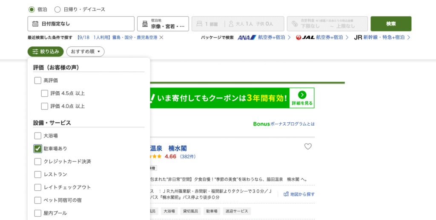
Task: Open the rooms and guests selector
Action: (238, 24)
